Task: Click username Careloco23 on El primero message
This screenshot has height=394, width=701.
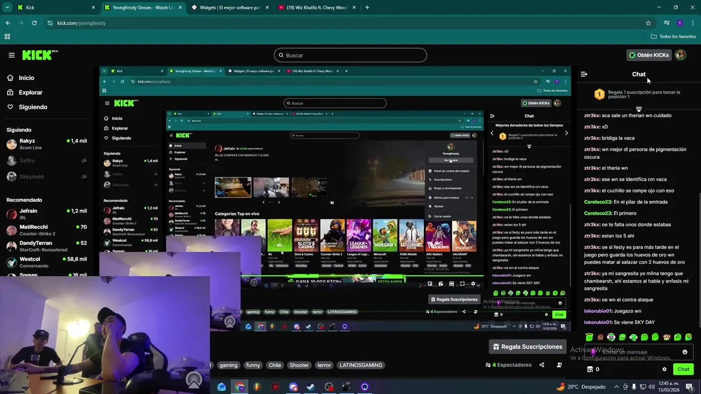Action: 597,213
